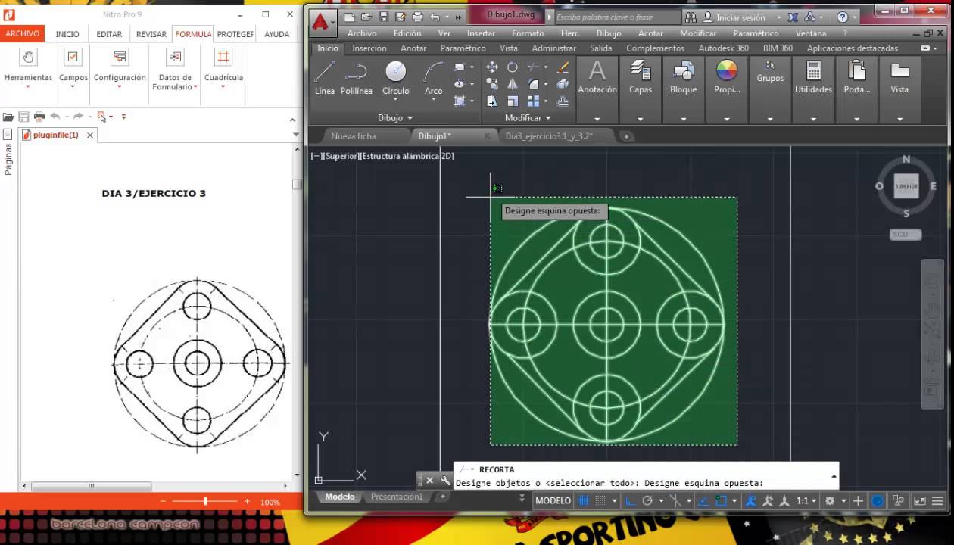Select the Scale tool in Modificar panel

tap(513, 101)
